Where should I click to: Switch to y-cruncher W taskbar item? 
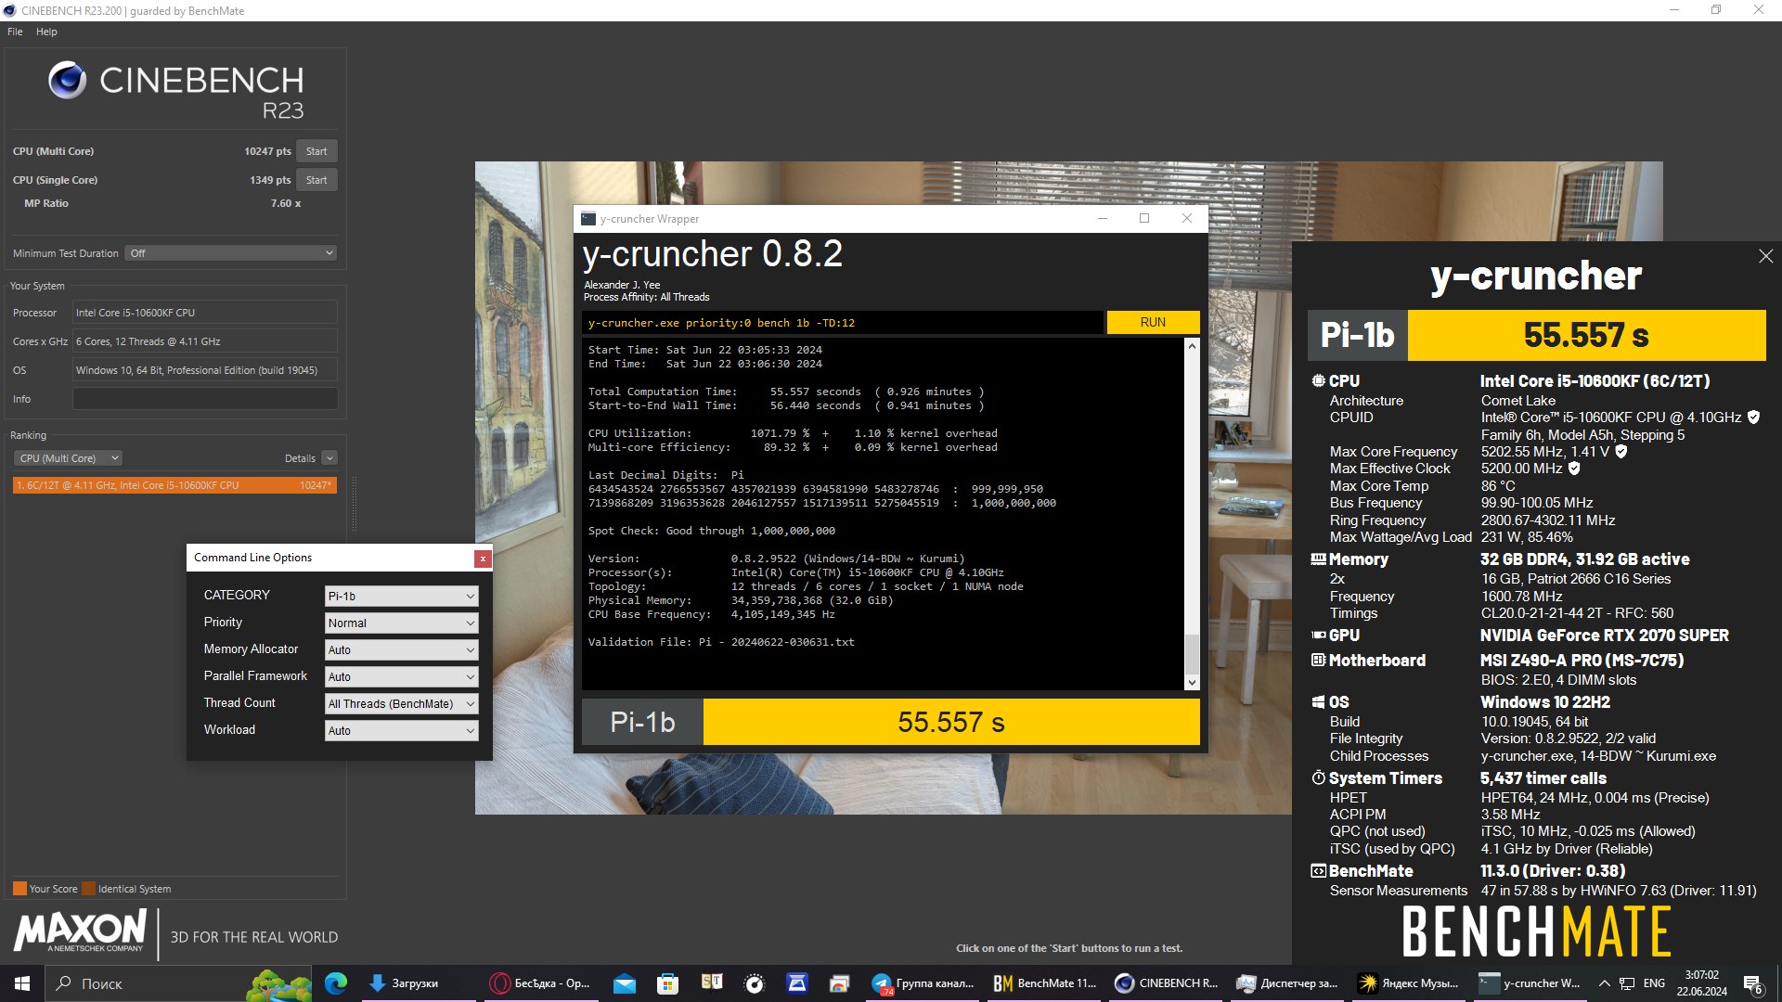pyautogui.click(x=1531, y=983)
